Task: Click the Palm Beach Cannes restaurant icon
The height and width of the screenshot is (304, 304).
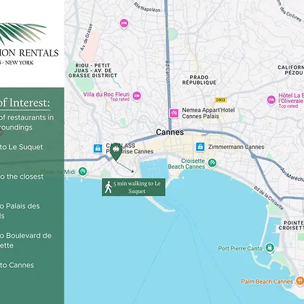Action: 300,281
